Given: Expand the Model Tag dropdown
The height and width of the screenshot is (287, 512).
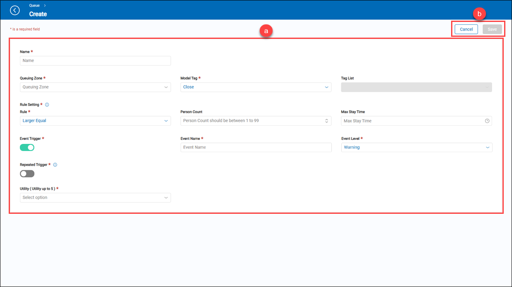Looking at the screenshot, I should point(256,87).
